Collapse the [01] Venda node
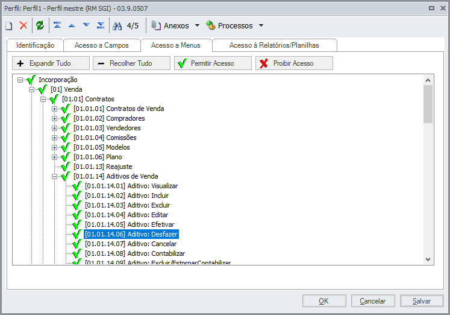 pyautogui.click(x=31, y=90)
